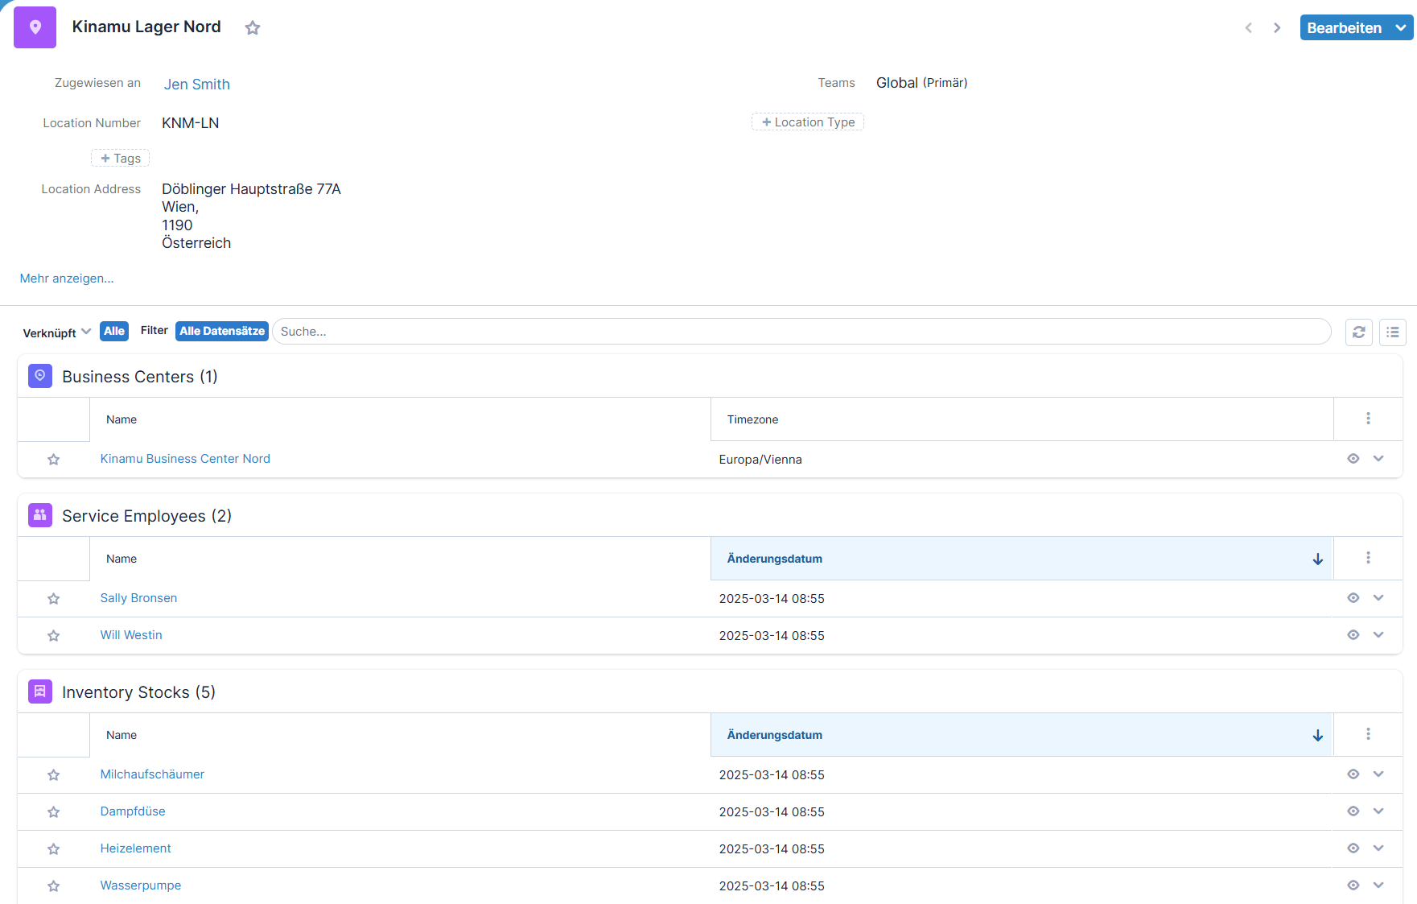Refresh the related records list

(1359, 332)
